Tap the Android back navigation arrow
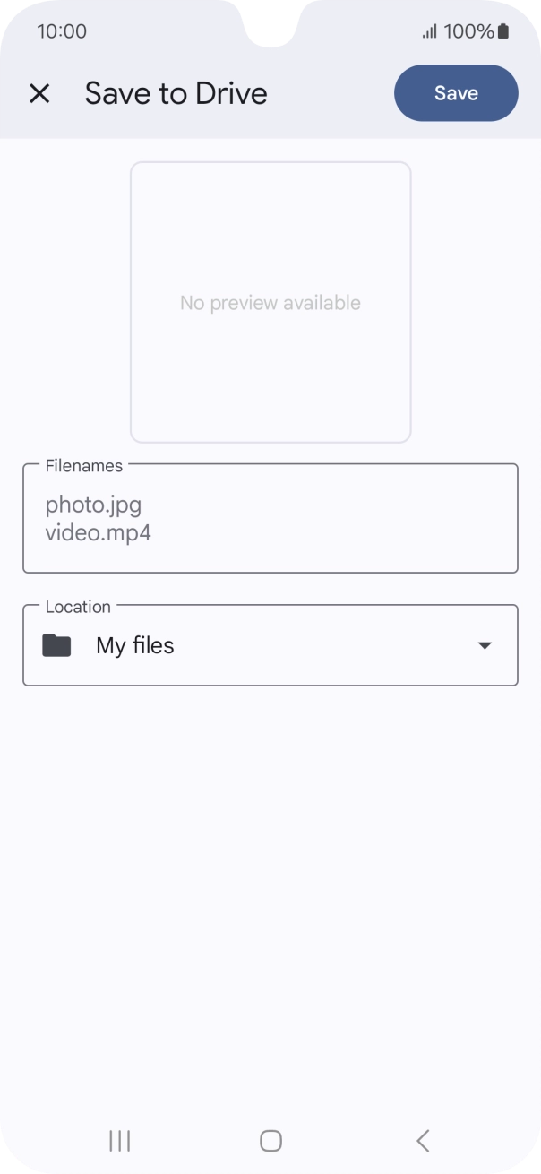The width and height of the screenshot is (541, 1174). (423, 1140)
